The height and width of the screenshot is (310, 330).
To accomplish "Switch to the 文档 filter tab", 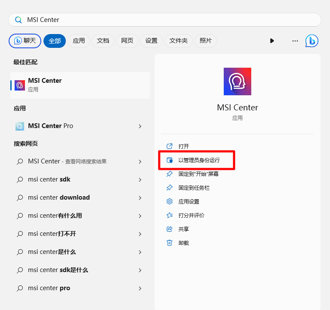I will [103, 41].
